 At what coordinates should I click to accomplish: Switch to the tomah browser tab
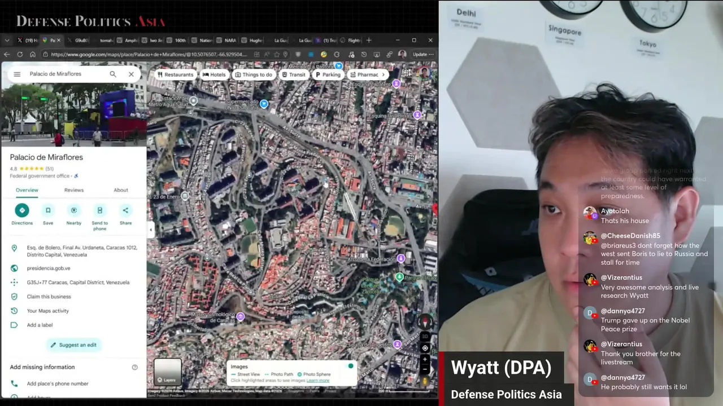click(x=102, y=40)
